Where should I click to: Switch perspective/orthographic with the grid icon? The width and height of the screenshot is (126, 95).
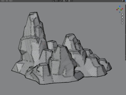click(x=122, y=23)
